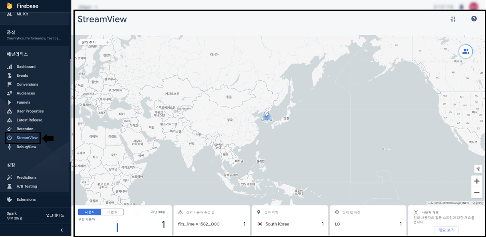Click the A/B Testing flask icon

click(x=10, y=186)
